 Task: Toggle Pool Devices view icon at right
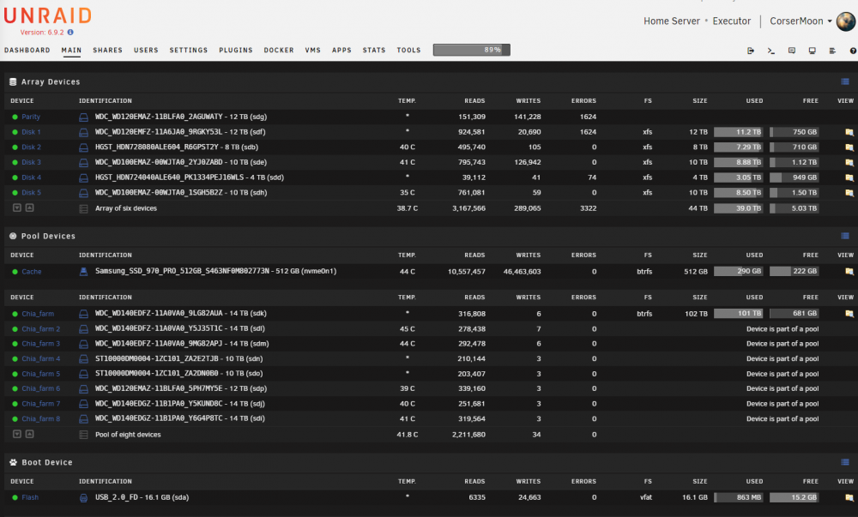click(x=845, y=236)
